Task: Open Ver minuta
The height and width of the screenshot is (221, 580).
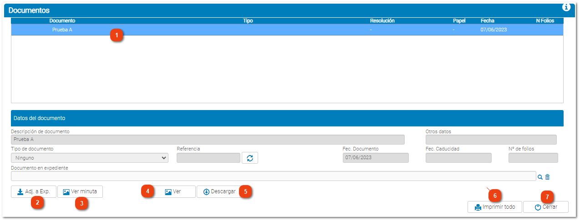Action: (80, 191)
